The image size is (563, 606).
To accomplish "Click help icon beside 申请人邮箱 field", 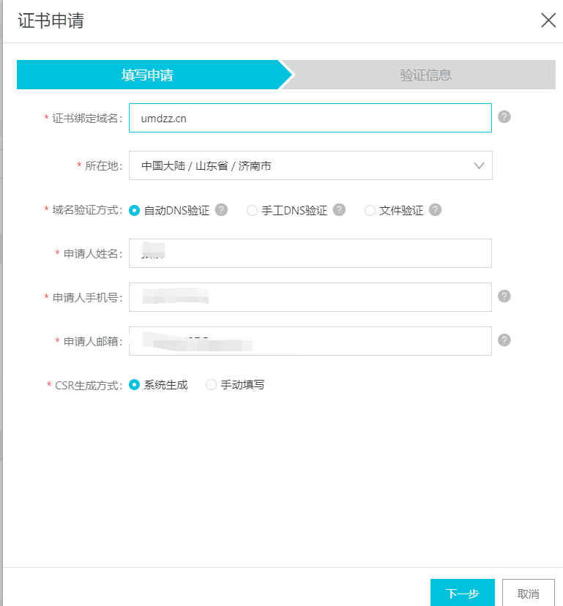I will click(x=504, y=340).
